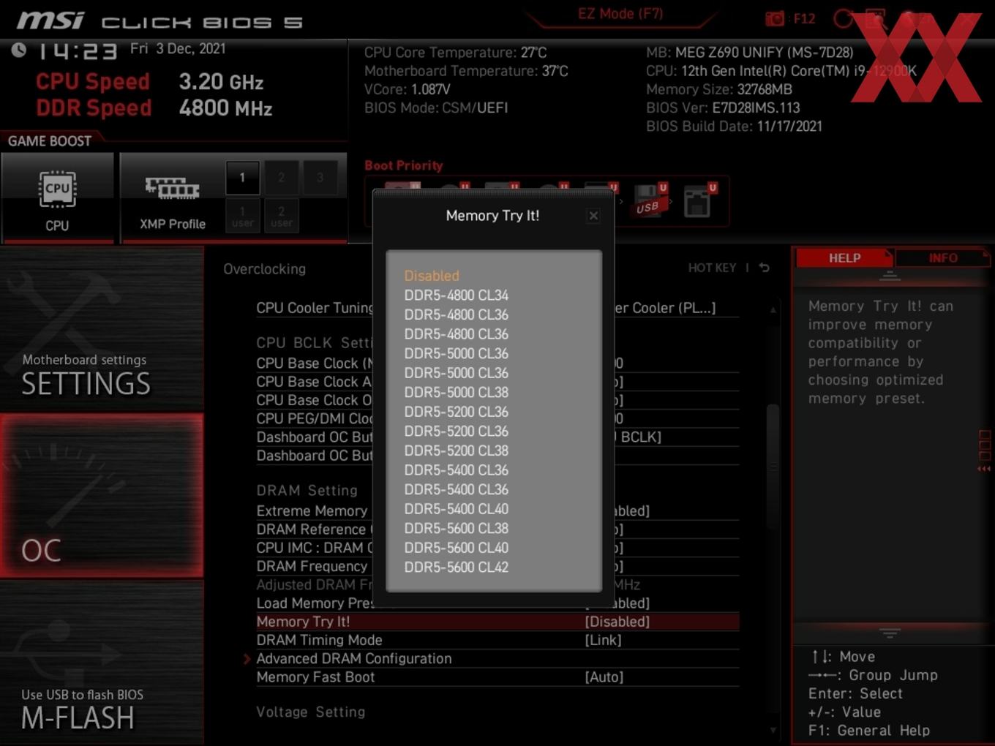Screen dimensions: 995x746
Task: Choose the DDR5-5000 CL38 preset
Action: [x=457, y=392]
